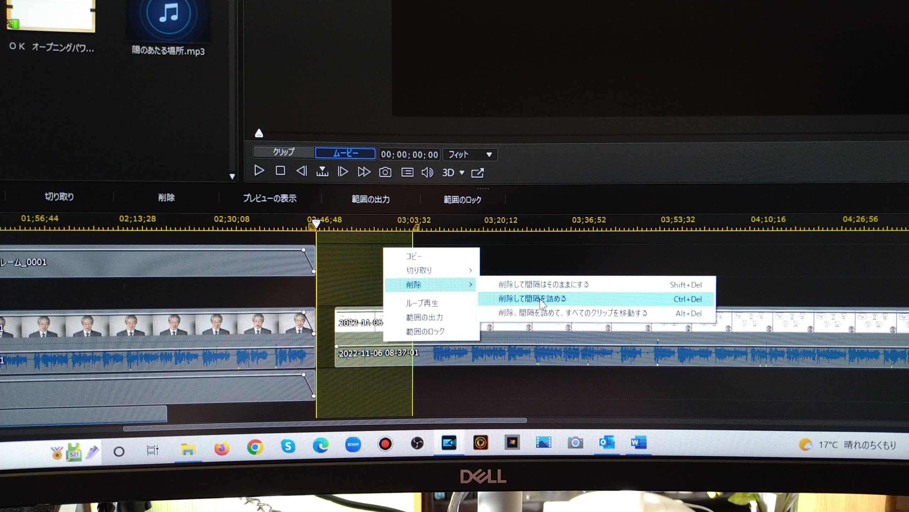Viewport: 909px width, 512px height.
Task: Click 範囲のロック button above timeline
Action: point(463,200)
